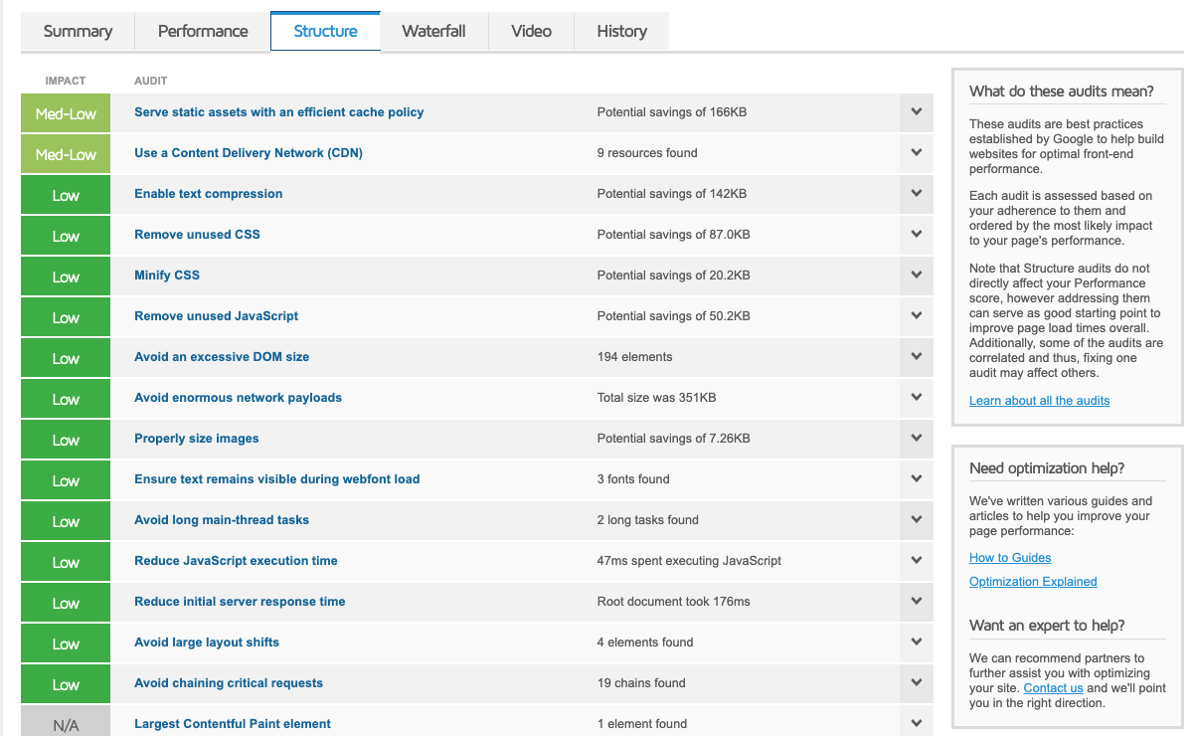The image size is (1194, 736).
Task: Click the Med-Low badge on the cache policy row
Action: [66, 113]
